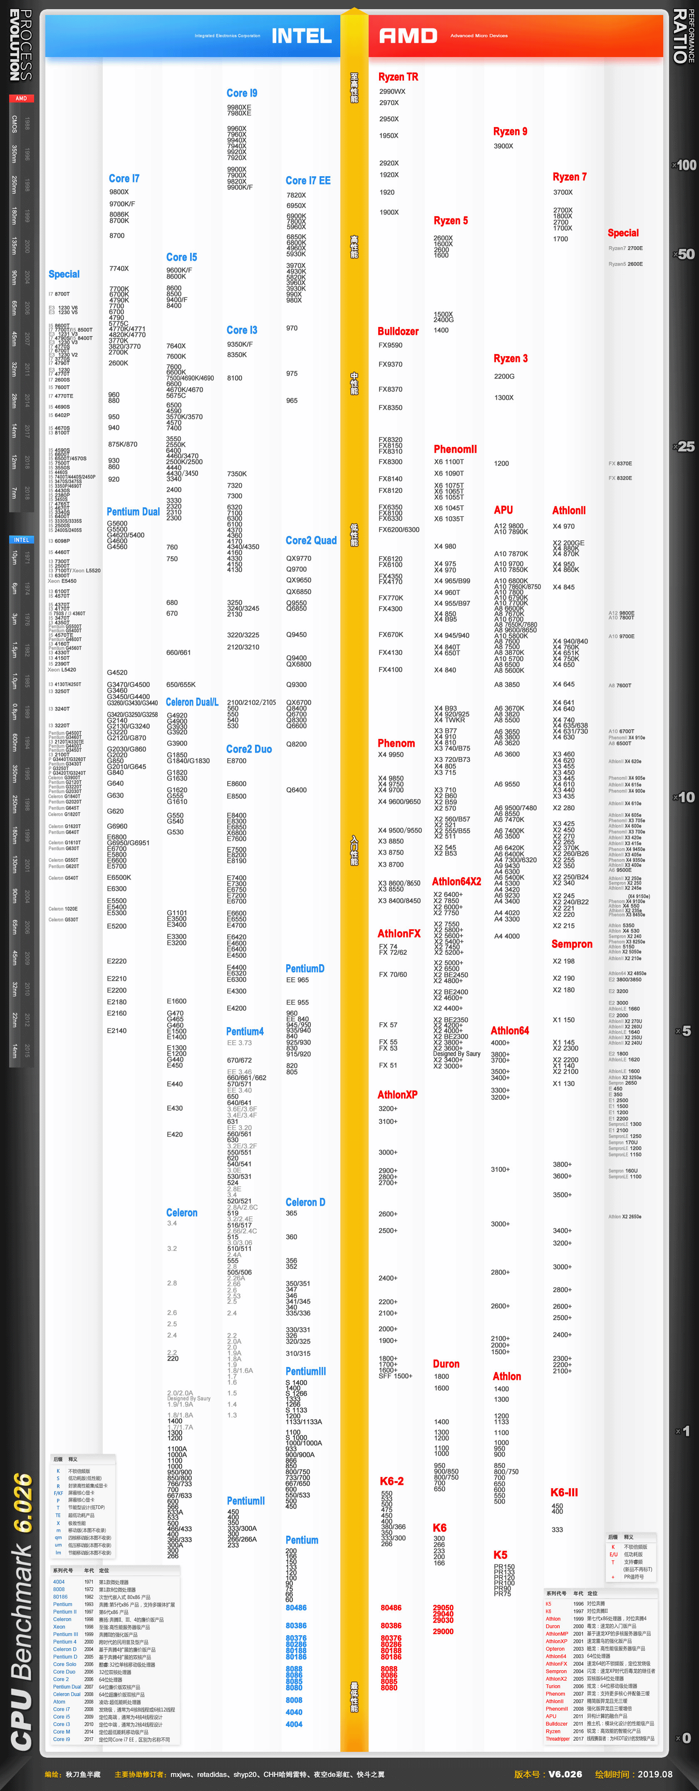Screen dimensions: 699x1791
Task: Click the Pentium Dual heading
Action: pyautogui.click(x=134, y=511)
